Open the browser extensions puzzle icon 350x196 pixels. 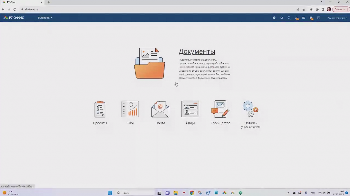click(317, 9)
